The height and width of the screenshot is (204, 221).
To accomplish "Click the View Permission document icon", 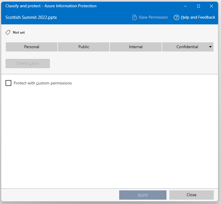I will [135, 17].
